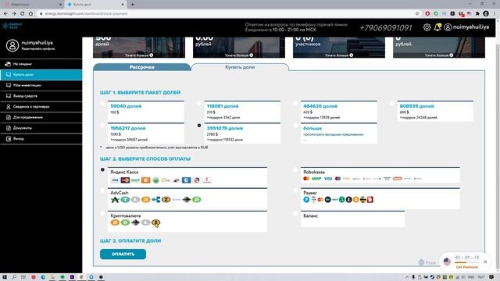Click the green Sberbank icon under Яндекс Касса
The height and width of the screenshot is (281, 500).
(x=155, y=180)
